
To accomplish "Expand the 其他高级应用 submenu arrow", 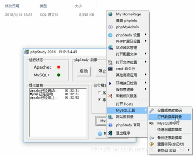I will [146, 75].
